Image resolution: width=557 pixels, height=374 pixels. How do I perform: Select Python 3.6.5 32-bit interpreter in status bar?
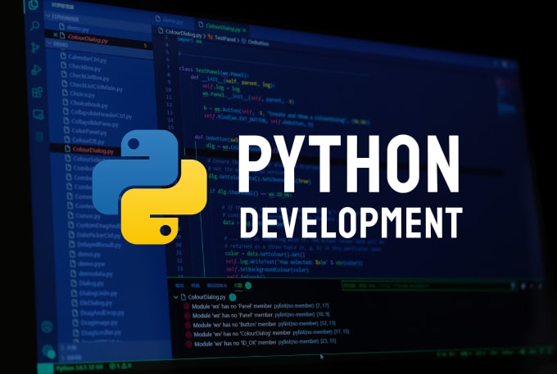click(x=79, y=367)
